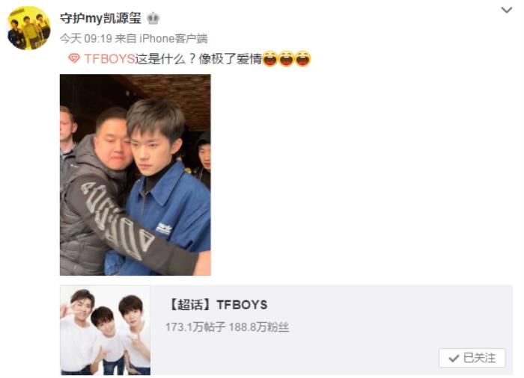The width and height of the screenshot is (524, 378).
Task: Click the checkmark icon inside 已关注
Action: tap(454, 359)
